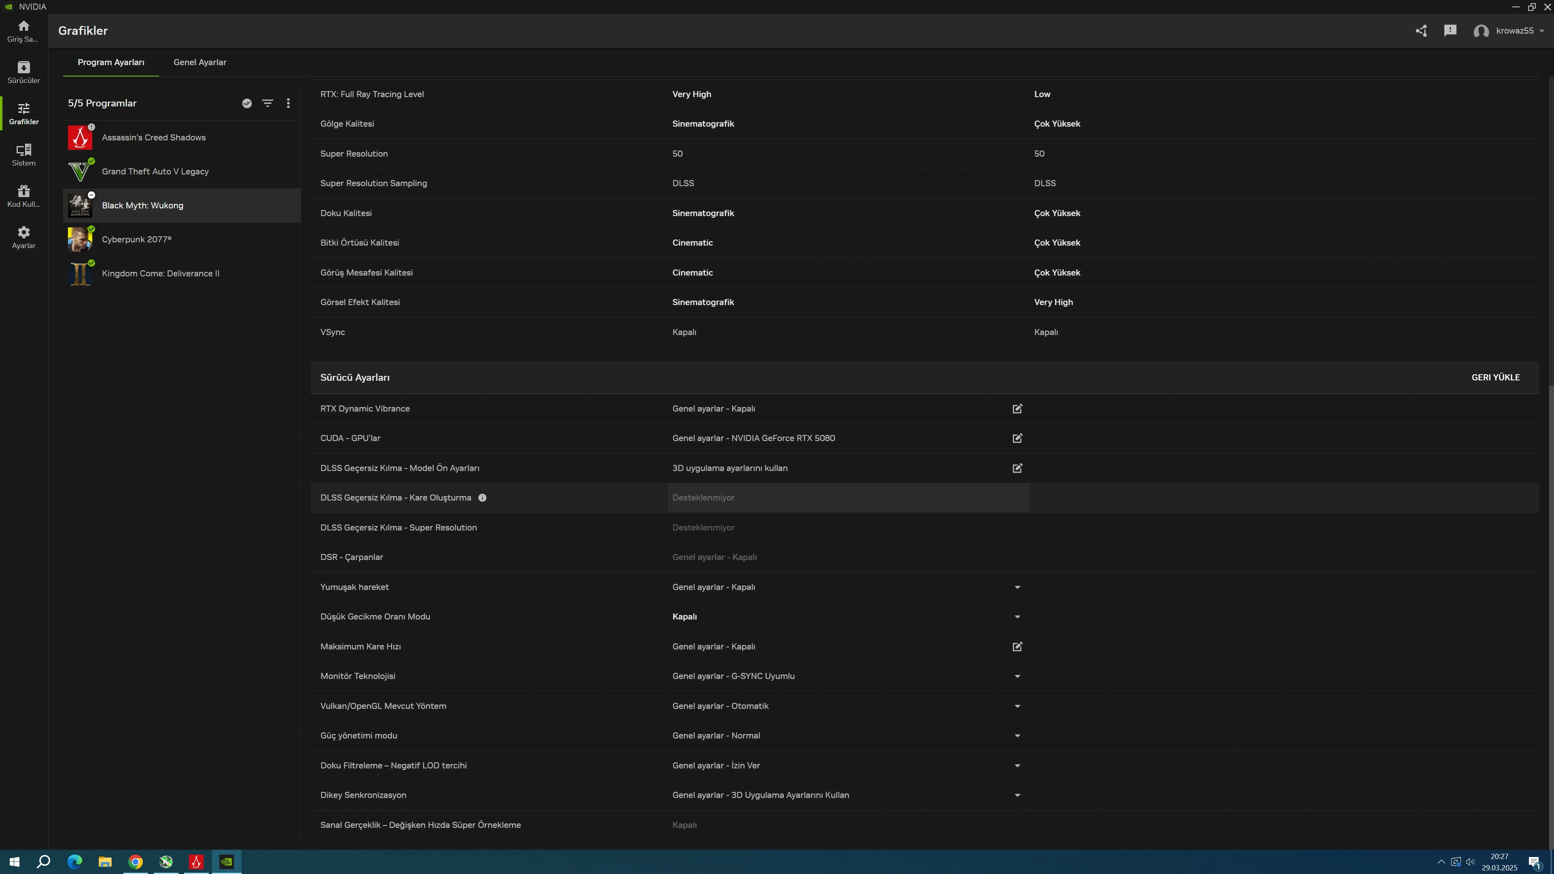Open File Explorer from taskbar

(x=105, y=862)
